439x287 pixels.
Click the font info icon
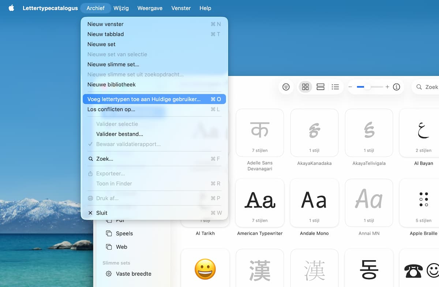396,87
